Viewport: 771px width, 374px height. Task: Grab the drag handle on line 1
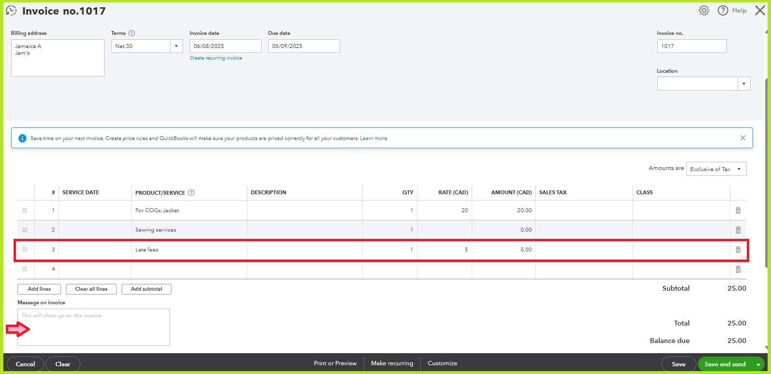[25, 210]
